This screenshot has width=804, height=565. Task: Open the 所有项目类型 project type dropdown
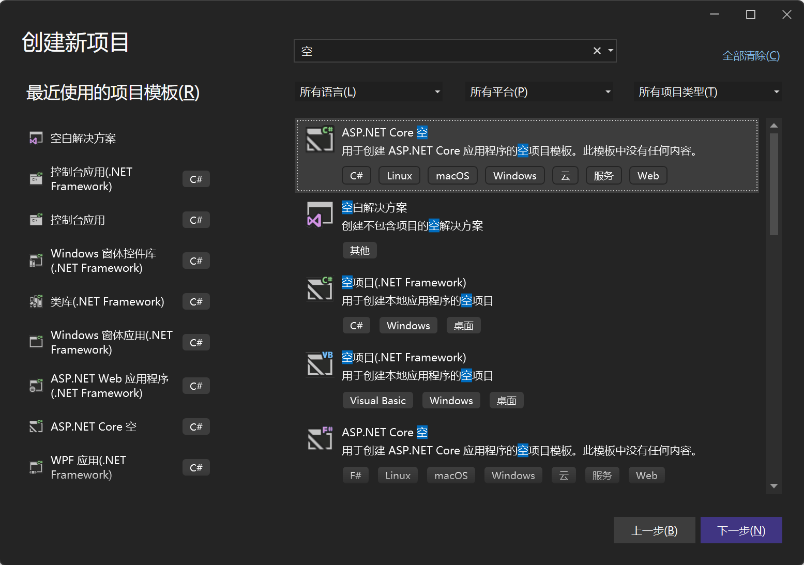coord(707,92)
